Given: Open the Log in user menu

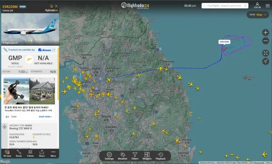Looking at the screenshot, I should coord(257,5).
